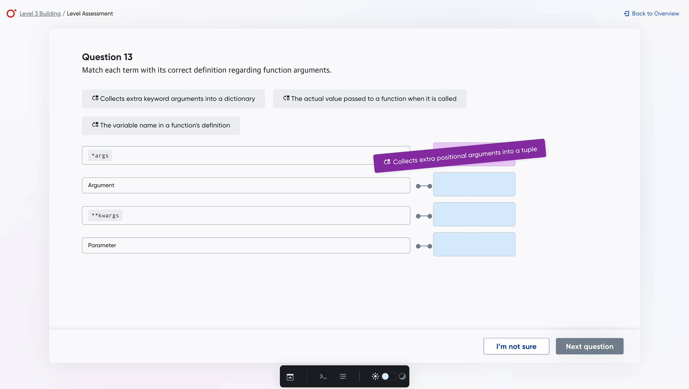Viewport: 689px width, 389px height.
Task: Select the empty drop zone beside Argument
Action: pos(474,184)
